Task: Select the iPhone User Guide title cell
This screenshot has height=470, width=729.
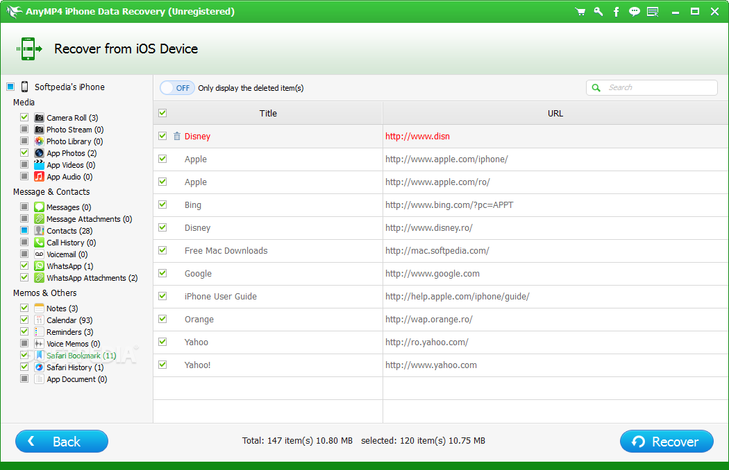Action: click(220, 296)
